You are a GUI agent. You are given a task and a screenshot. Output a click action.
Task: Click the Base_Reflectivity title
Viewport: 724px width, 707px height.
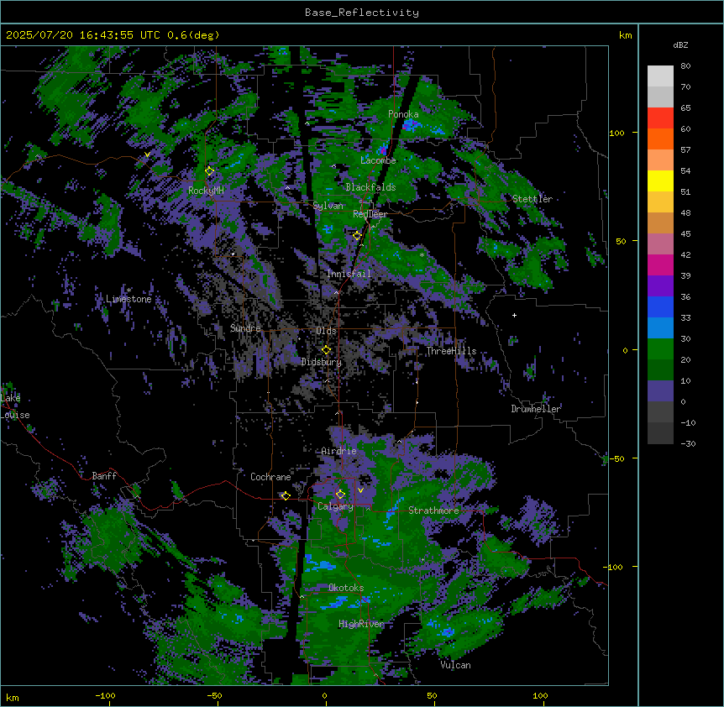click(362, 13)
